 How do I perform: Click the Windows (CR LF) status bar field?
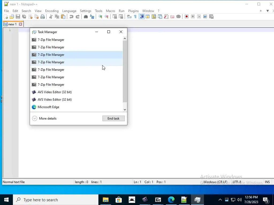click(x=215, y=182)
